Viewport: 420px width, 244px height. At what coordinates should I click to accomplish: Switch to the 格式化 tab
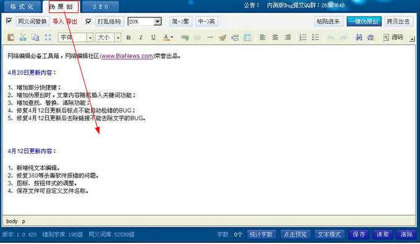click(22, 7)
